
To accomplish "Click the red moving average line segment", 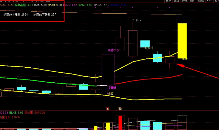I will pyautogui.click(x=148, y=79).
